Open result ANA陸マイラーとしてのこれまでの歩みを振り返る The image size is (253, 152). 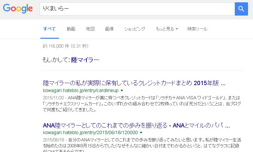(x=136, y=125)
